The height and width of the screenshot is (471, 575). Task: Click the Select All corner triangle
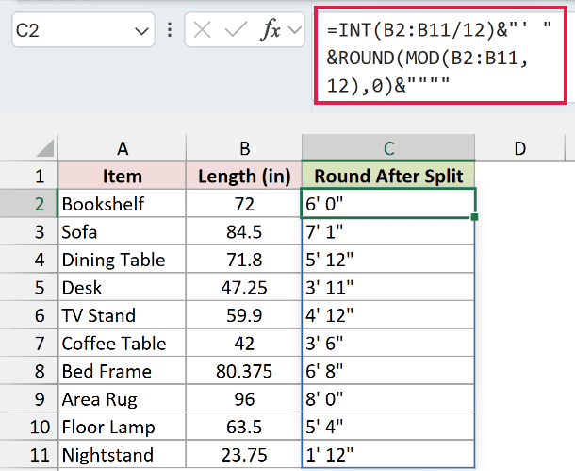45,149
